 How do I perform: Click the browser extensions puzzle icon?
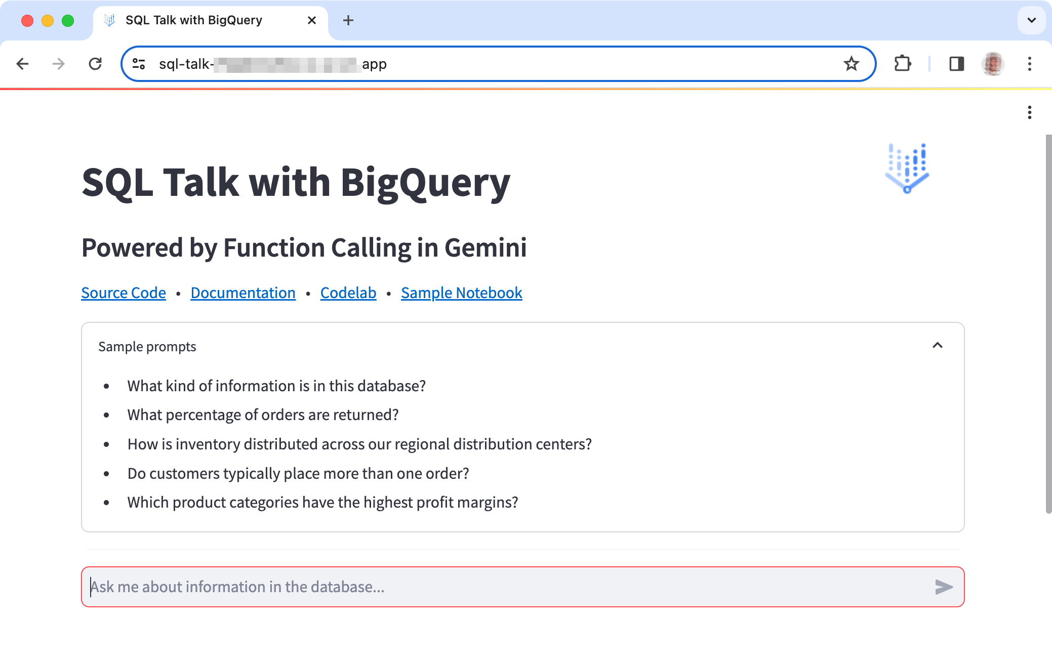pyautogui.click(x=902, y=64)
